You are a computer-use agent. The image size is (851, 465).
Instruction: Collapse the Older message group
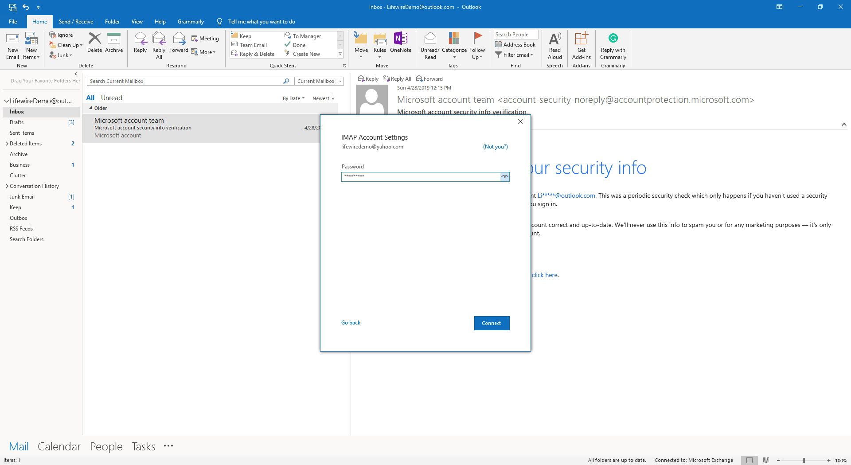(90, 108)
